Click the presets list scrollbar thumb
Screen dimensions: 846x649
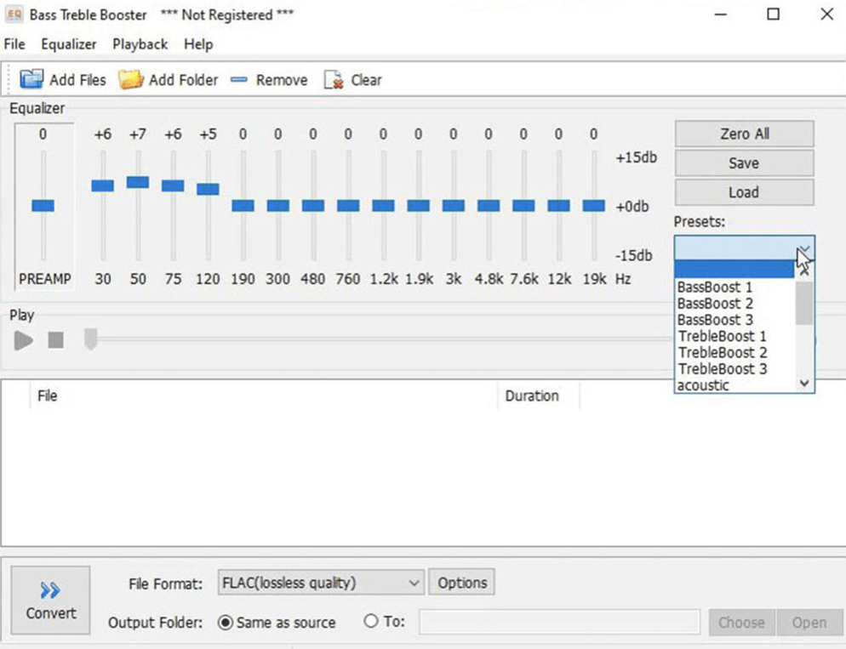pyautogui.click(x=804, y=303)
